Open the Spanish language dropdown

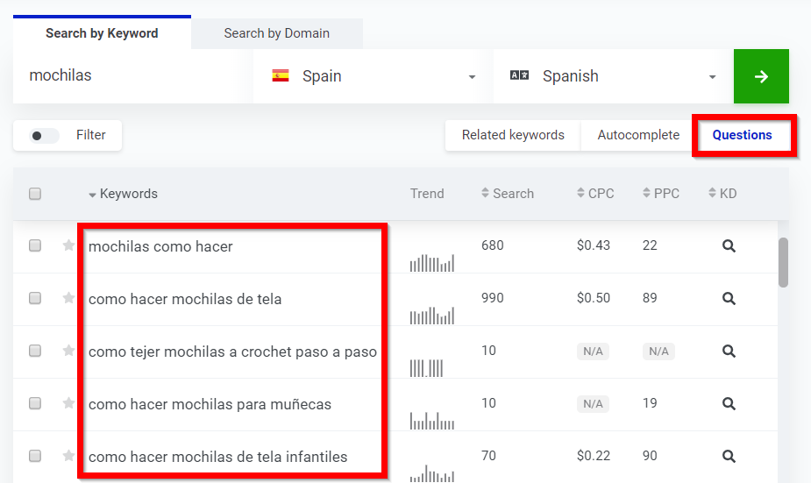(x=613, y=76)
